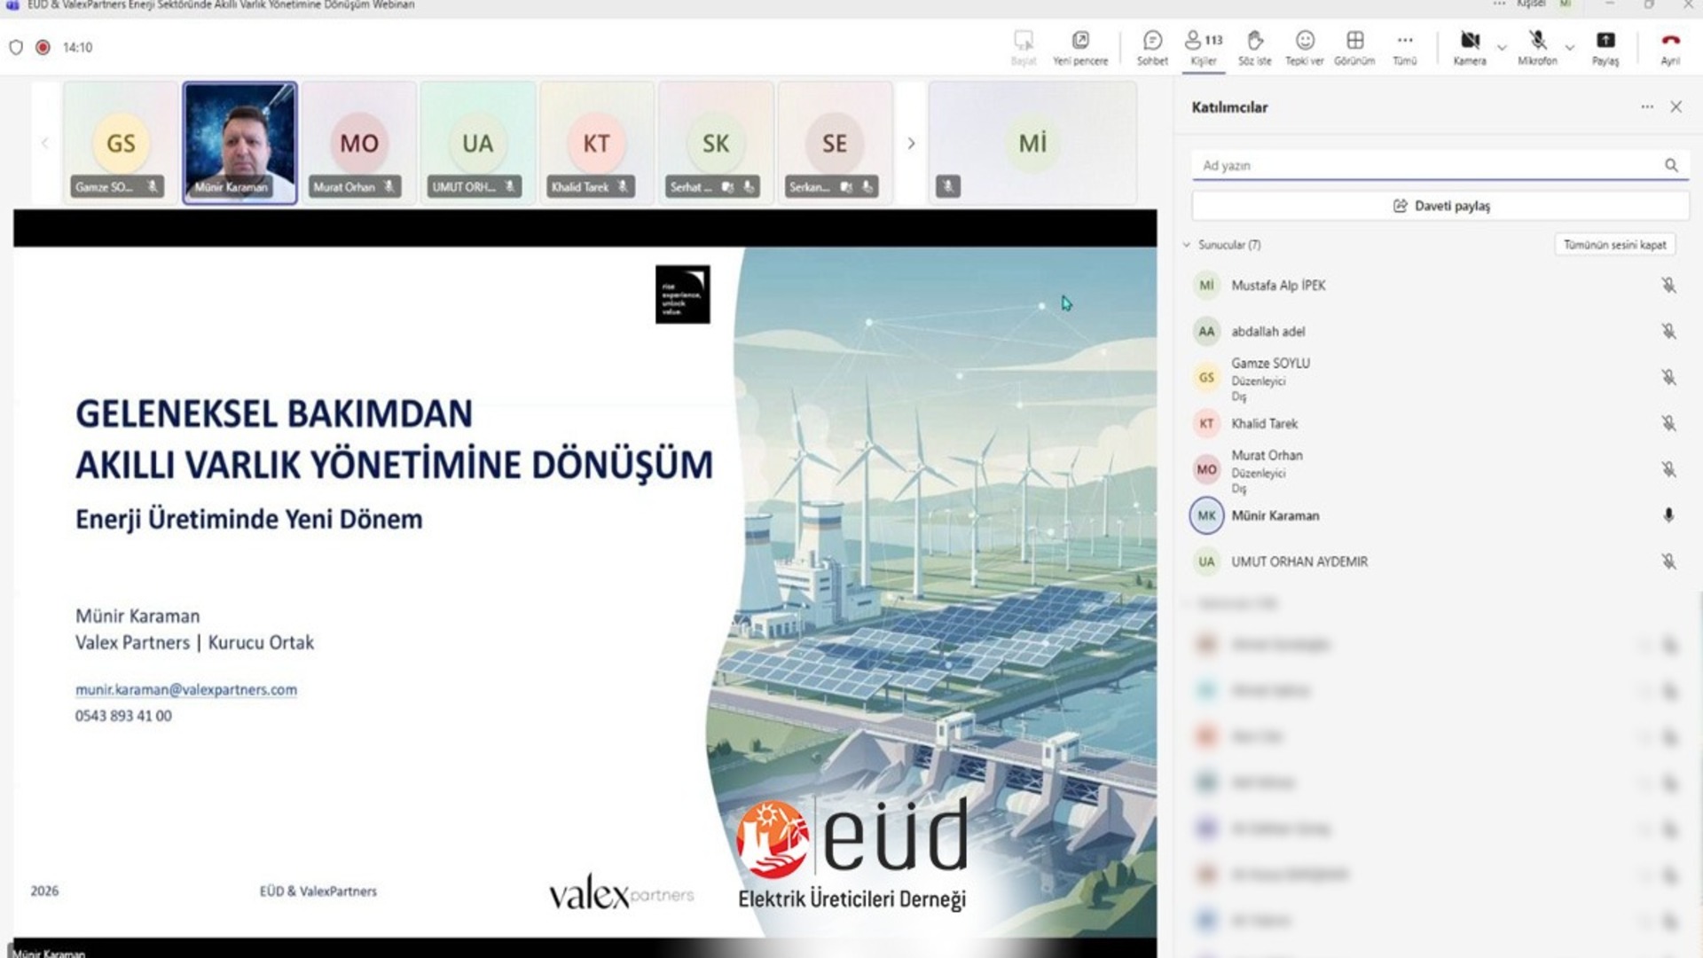Click Tümünün sesini kapat button

1614,245
